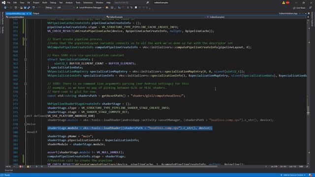The height and width of the screenshot is (177, 315).
Task: Open the x64 platform dropdown
Action: [65, 8]
